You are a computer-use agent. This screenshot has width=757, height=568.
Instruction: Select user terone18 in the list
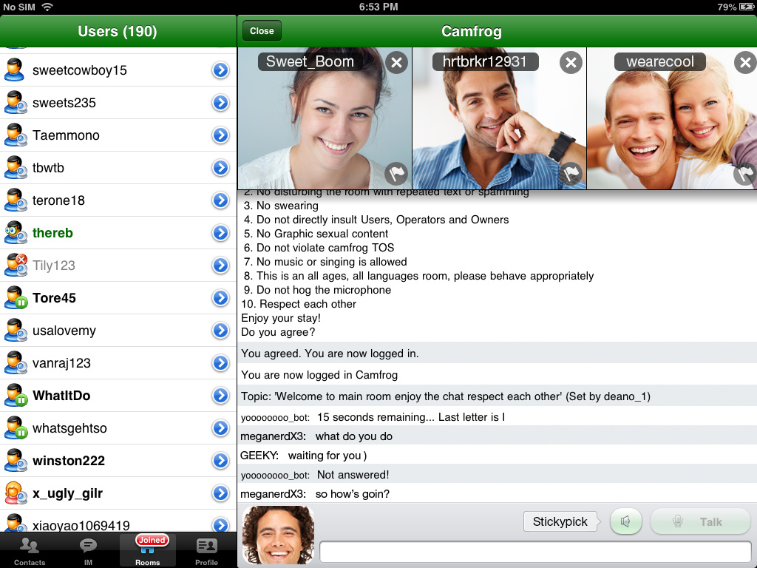(x=118, y=200)
